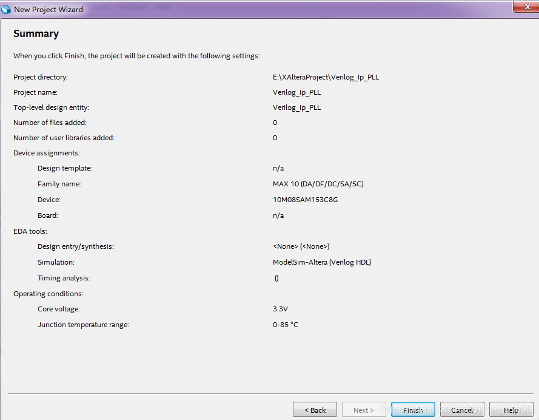Click the <None> (<None>) design entry value
539x420 pixels.
301,246
